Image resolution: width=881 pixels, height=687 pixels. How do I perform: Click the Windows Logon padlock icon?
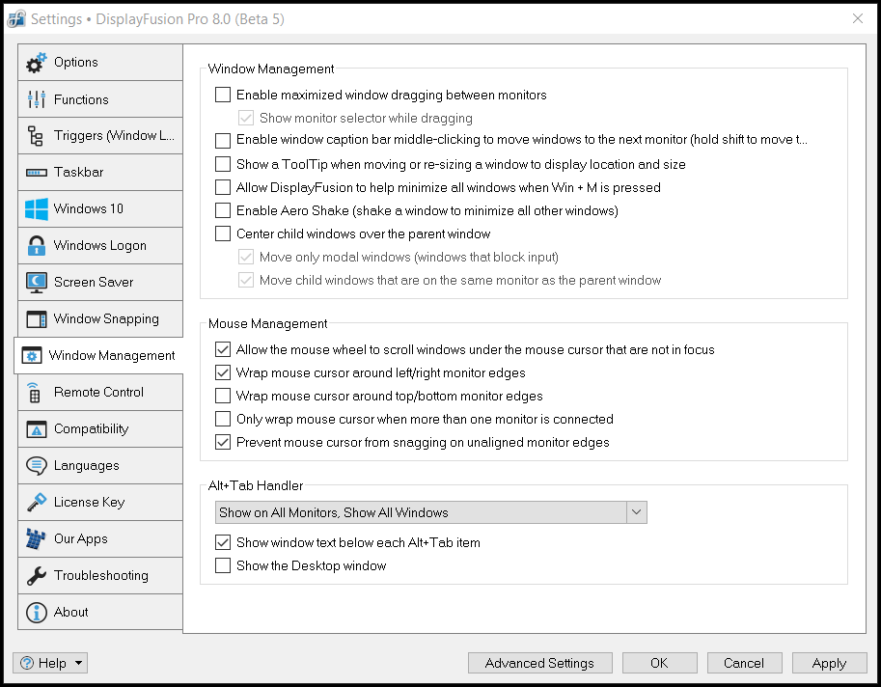(37, 246)
